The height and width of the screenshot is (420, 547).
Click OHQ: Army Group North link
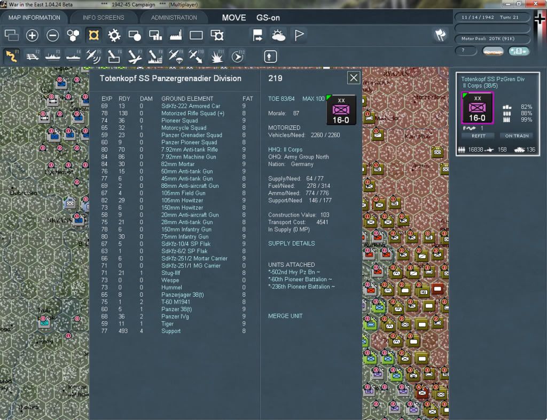click(x=298, y=157)
